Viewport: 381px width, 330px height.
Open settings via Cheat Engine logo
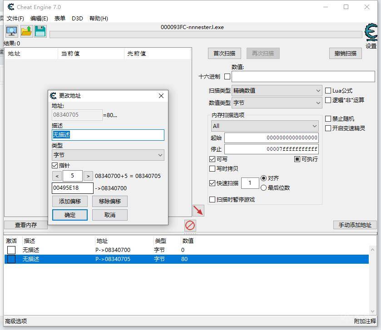(x=371, y=33)
